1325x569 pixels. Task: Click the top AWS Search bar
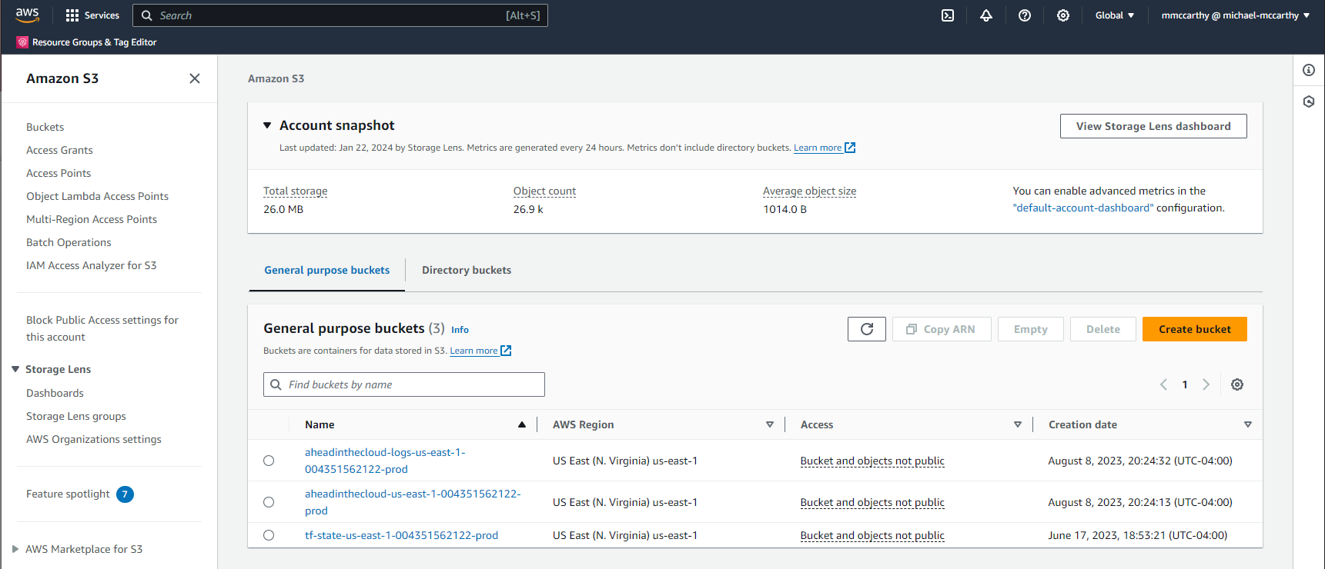[x=340, y=15]
